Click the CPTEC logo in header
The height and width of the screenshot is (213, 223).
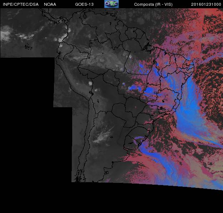(x=111, y=4)
